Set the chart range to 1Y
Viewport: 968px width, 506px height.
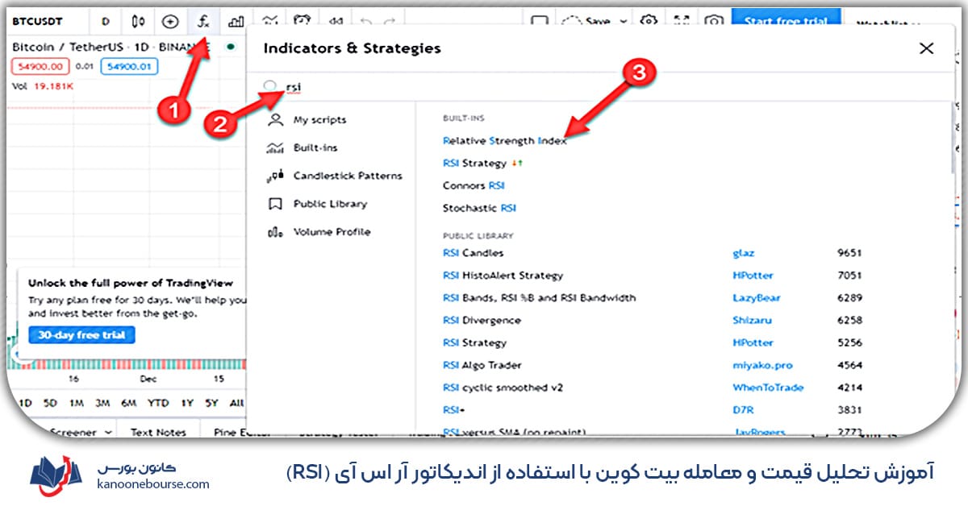(187, 403)
